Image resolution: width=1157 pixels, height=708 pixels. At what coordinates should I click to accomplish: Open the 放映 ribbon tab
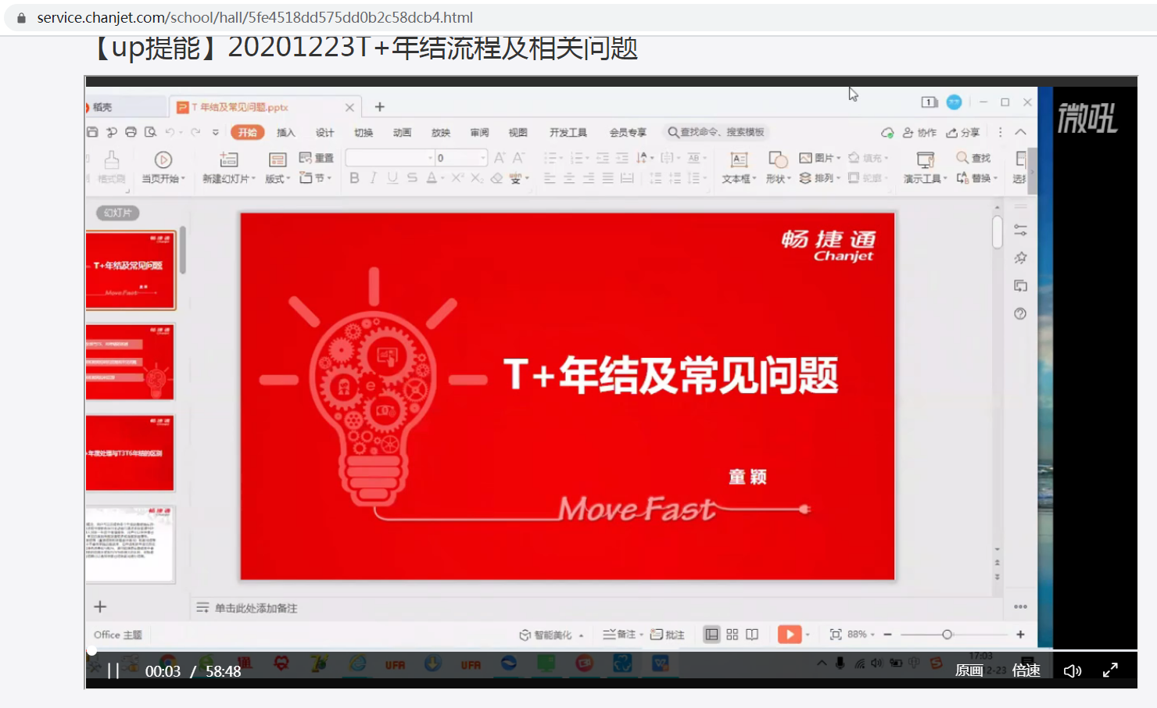point(441,132)
